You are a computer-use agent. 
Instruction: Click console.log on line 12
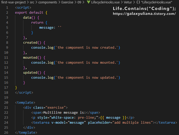pos(42,63)
